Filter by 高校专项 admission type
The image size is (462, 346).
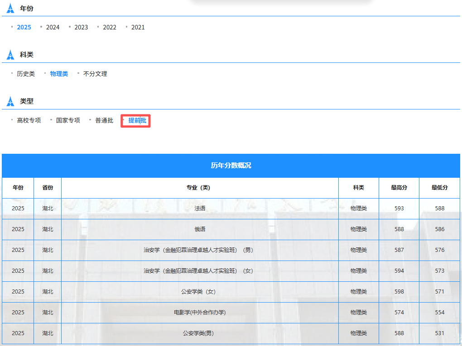29,120
